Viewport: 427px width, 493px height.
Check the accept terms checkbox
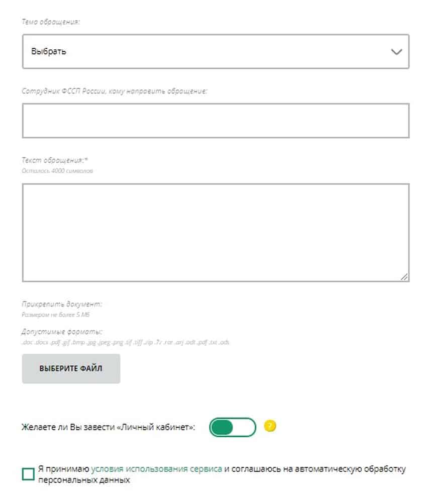tap(28, 474)
